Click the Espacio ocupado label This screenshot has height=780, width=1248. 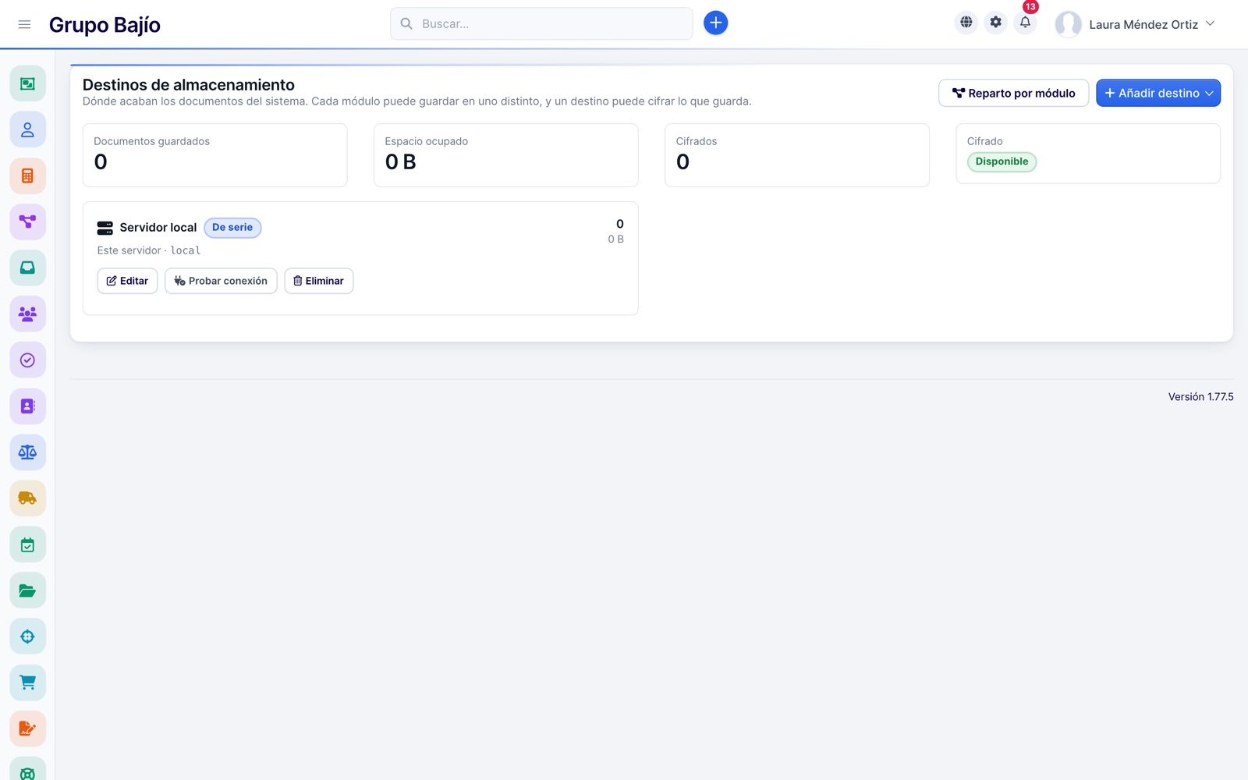[x=426, y=141]
